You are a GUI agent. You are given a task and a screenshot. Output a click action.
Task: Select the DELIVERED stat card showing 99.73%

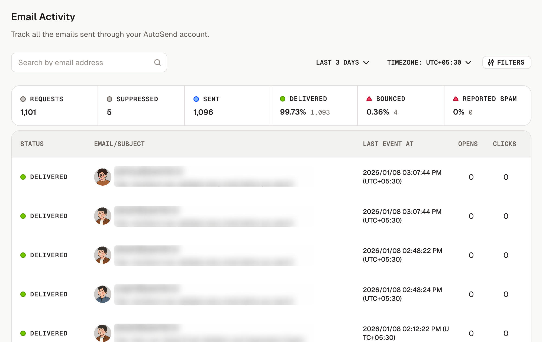tap(314, 106)
